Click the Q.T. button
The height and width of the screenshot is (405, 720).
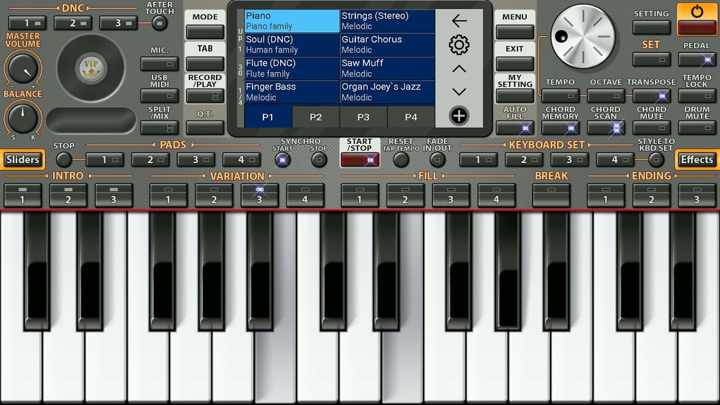(x=205, y=128)
